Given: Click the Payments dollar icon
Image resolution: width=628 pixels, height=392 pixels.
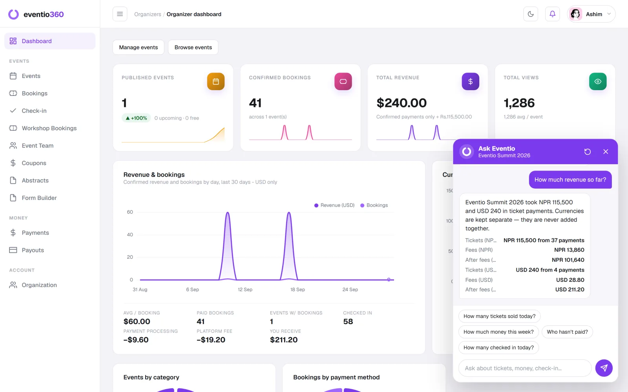Looking at the screenshot, I should pos(13,233).
